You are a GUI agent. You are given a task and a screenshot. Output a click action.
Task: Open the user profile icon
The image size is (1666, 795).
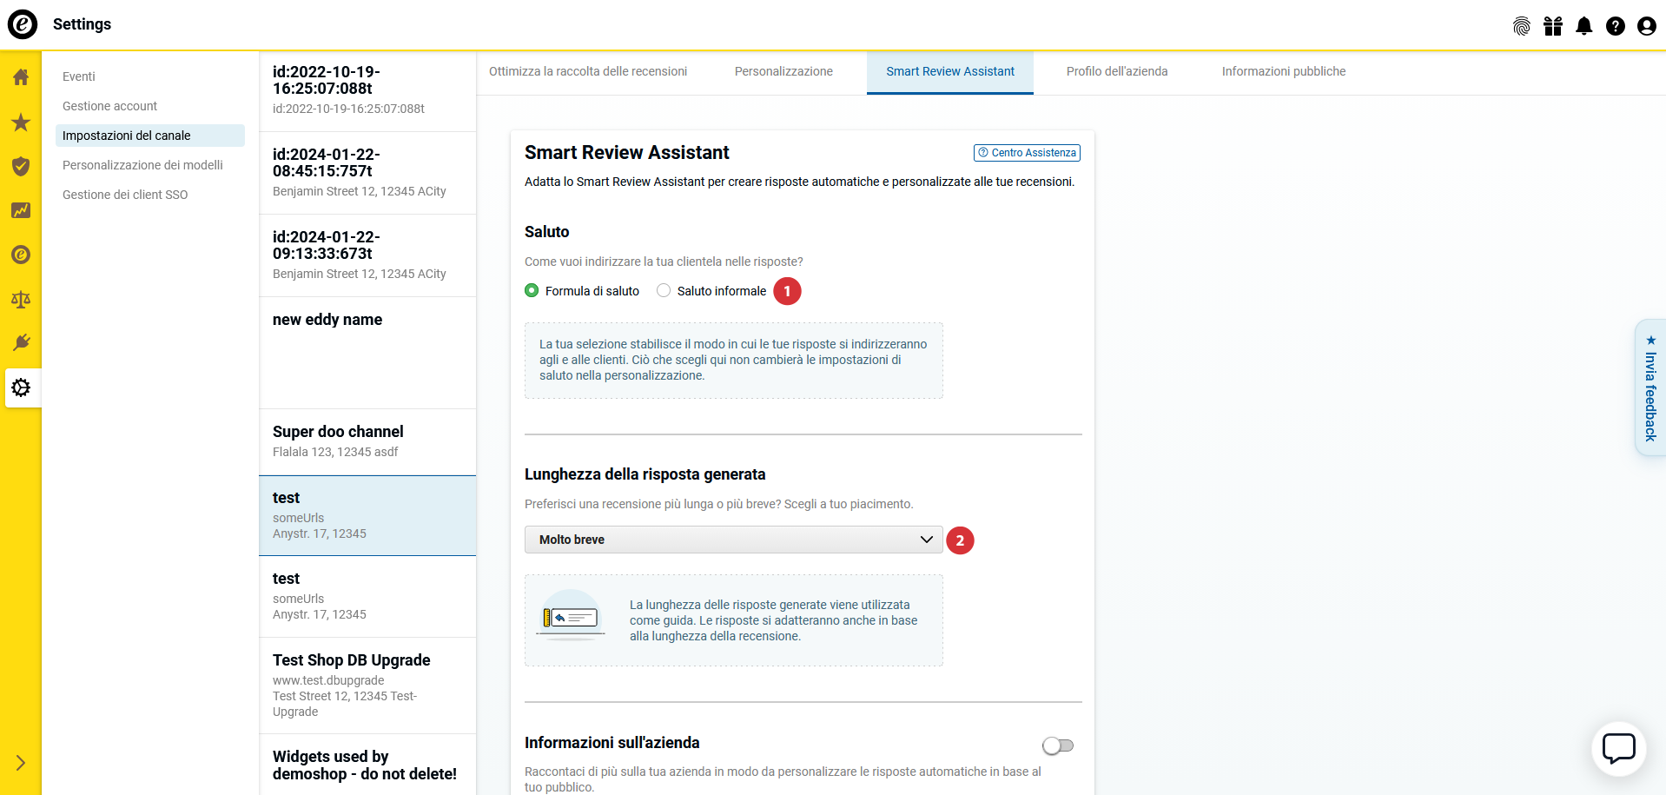[1646, 26]
